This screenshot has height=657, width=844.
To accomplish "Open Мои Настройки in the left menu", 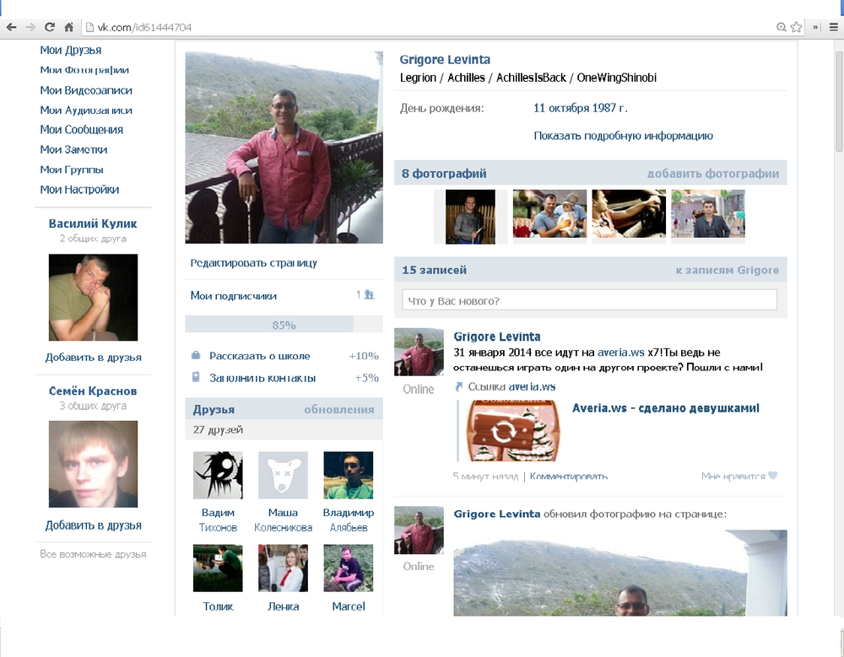I will pos(79,190).
